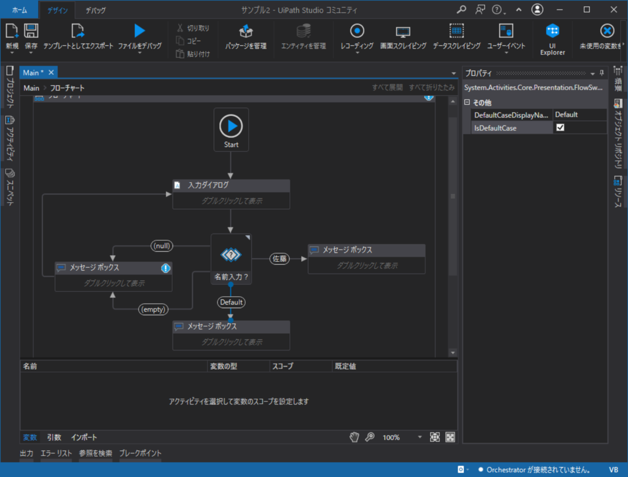Select the 入力ダイアログ activity
This screenshot has width=628, height=477.
point(231,195)
